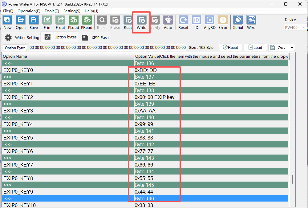Click the F-in firmware icon
This screenshot has width=308, height=208.
[47, 20]
